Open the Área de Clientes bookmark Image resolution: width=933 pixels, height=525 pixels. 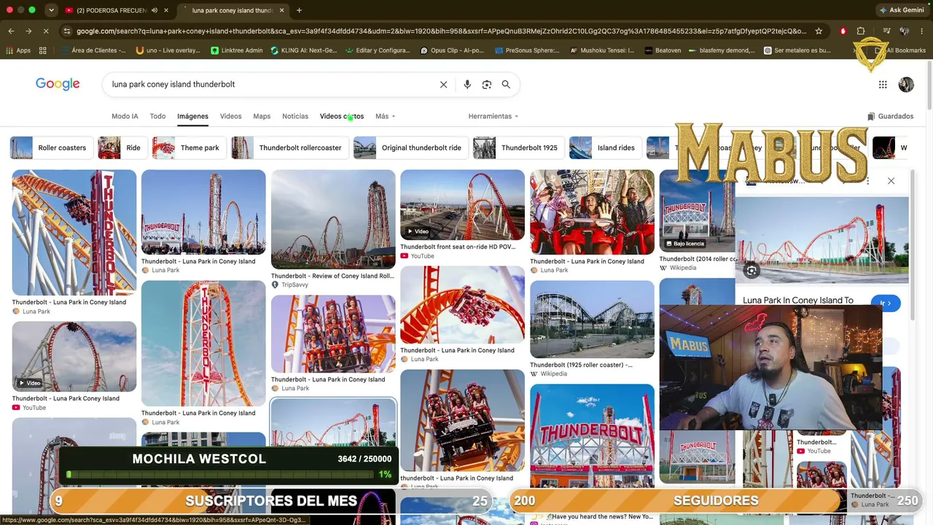pos(94,50)
